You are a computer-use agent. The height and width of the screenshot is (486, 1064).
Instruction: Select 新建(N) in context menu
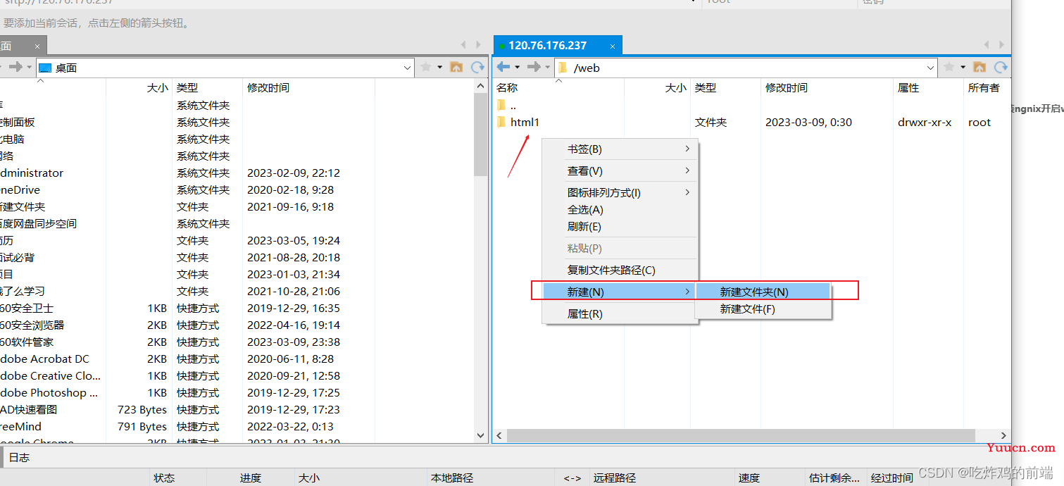[620, 292]
